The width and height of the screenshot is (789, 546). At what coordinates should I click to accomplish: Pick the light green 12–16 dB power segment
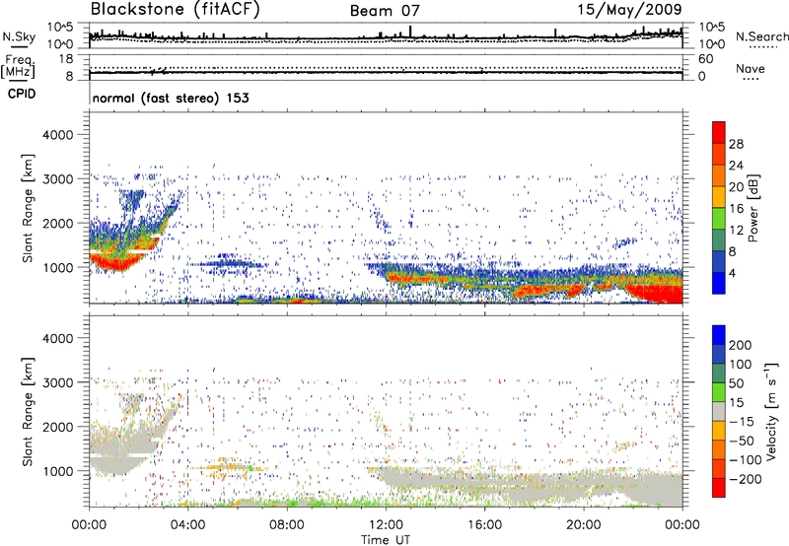[x=719, y=218]
